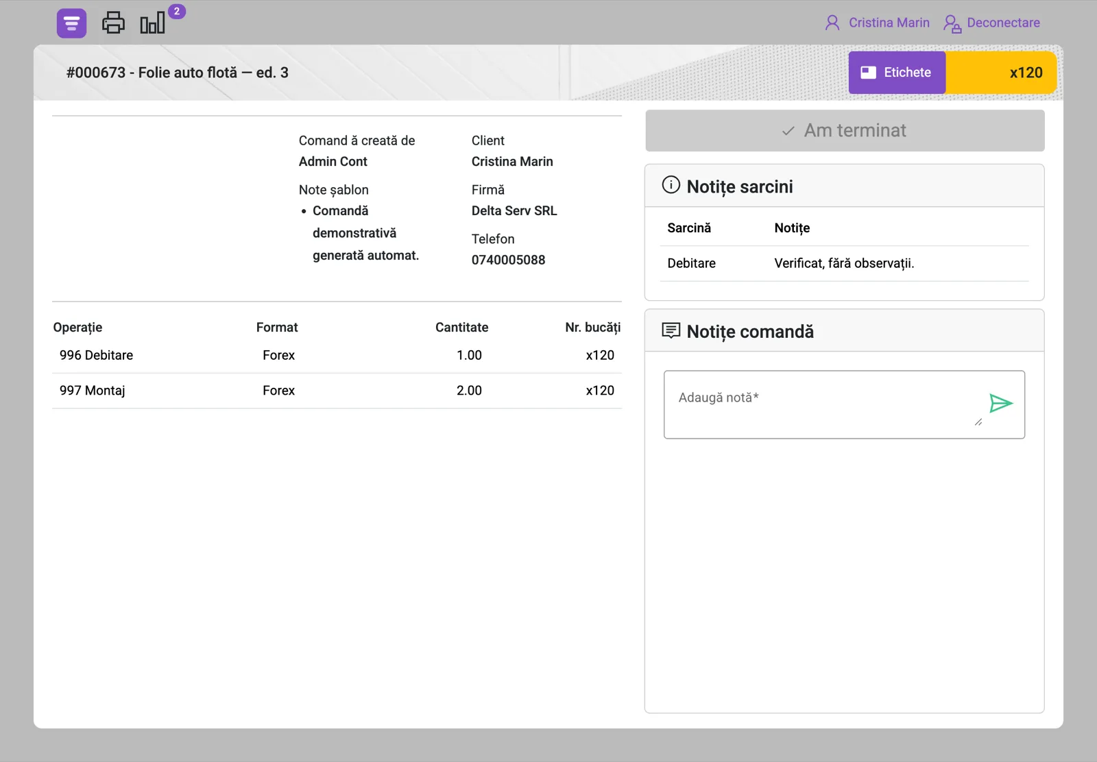Image resolution: width=1097 pixels, height=762 pixels.
Task: Log out using the Deconectare link
Action: tap(1003, 23)
